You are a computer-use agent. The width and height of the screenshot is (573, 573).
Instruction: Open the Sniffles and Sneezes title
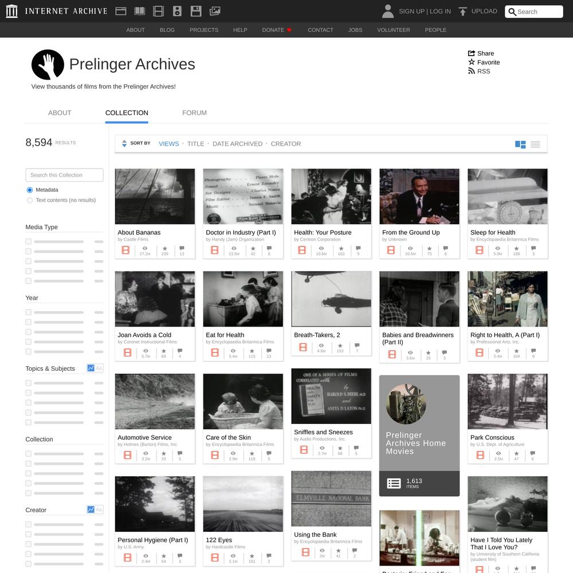click(323, 432)
